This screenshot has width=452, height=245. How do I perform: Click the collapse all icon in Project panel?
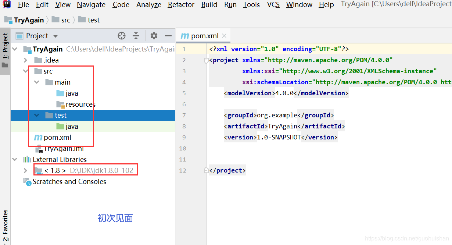pyautogui.click(x=136, y=36)
